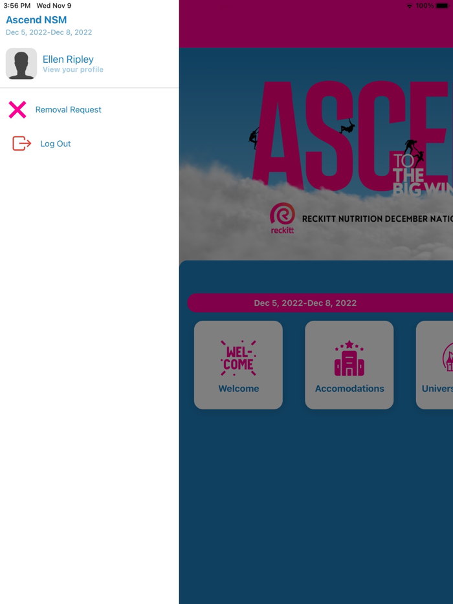The height and width of the screenshot is (604, 453).
Task: Tap the 'View your profile' link
Action: coord(73,70)
